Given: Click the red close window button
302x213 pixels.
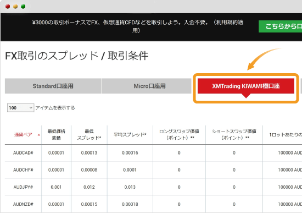Looking at the screenshot, I should (8, 7).
